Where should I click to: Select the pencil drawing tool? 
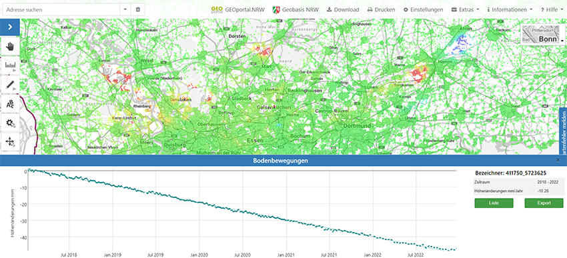pos(10,85)
